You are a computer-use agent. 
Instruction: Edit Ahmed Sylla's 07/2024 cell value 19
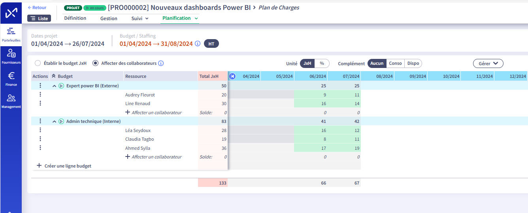pyautogui.click(x=344, y=148)
